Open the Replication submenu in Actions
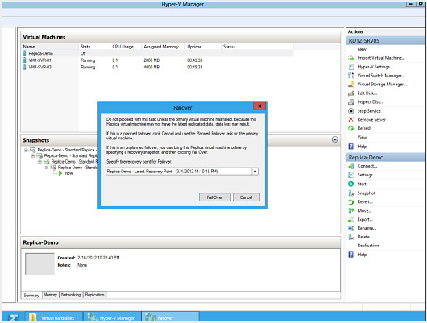 click(368, 246)
